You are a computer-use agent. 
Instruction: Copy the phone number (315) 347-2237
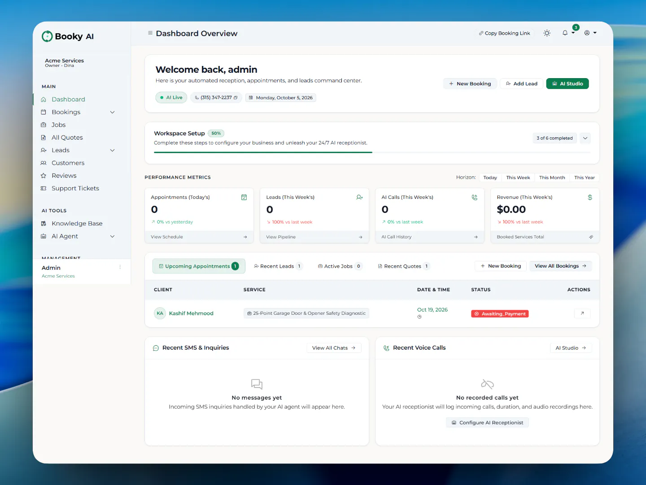pos(236,97)
